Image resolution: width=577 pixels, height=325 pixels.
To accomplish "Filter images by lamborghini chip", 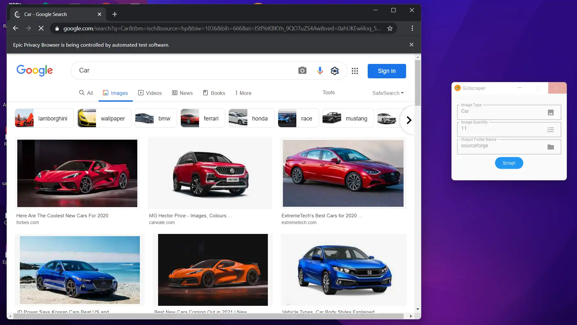I will [44, 118].
